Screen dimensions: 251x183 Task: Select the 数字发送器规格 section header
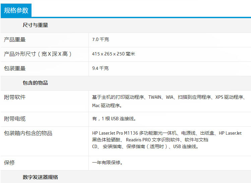[40, 177]
